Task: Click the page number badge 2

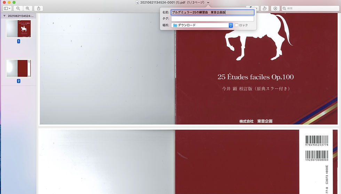Action: (x=18, y=81)
